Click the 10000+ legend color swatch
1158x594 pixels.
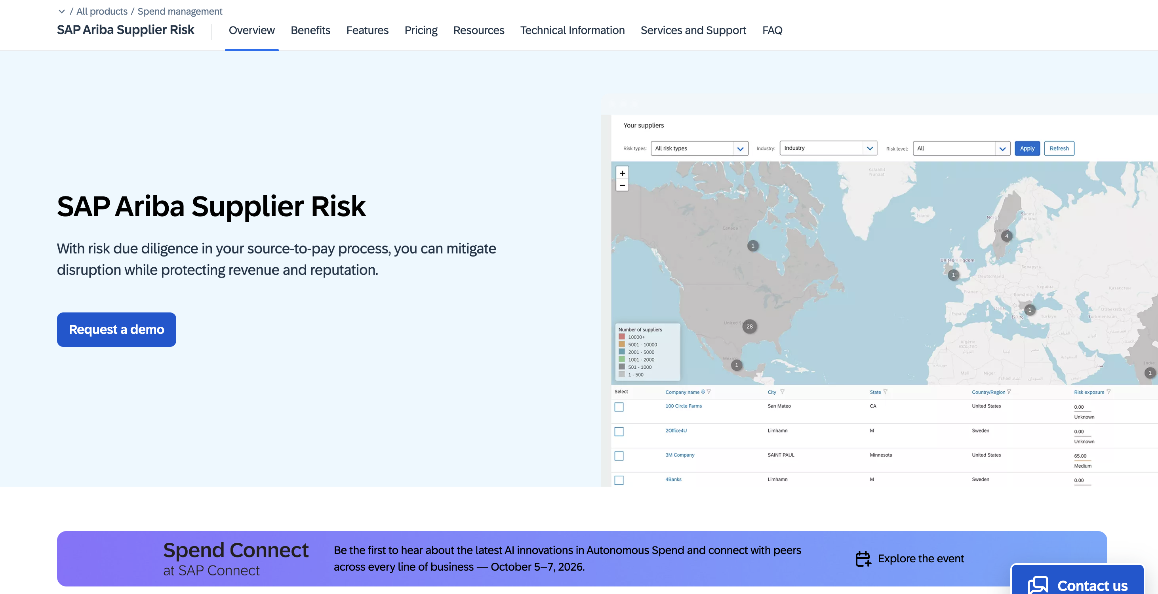coord(622,337)
